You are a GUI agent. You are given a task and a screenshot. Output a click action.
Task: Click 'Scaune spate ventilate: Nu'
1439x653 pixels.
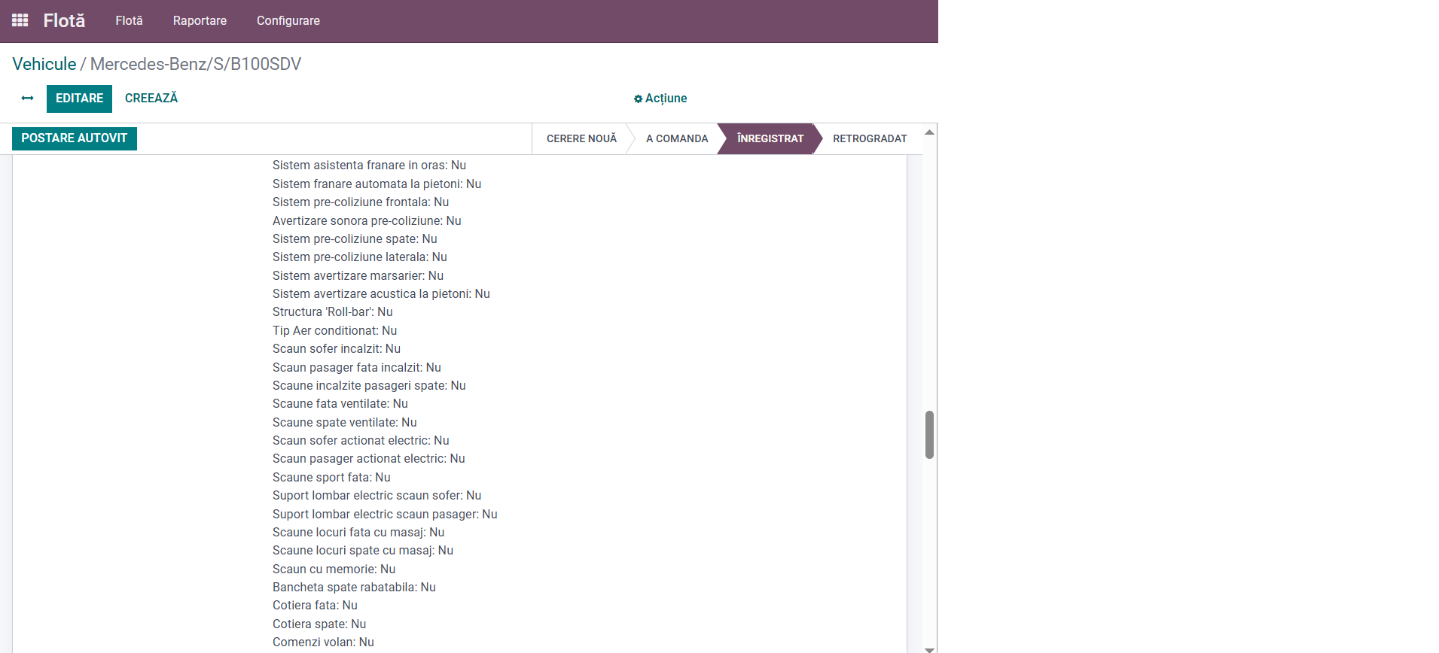pos(345,422)
